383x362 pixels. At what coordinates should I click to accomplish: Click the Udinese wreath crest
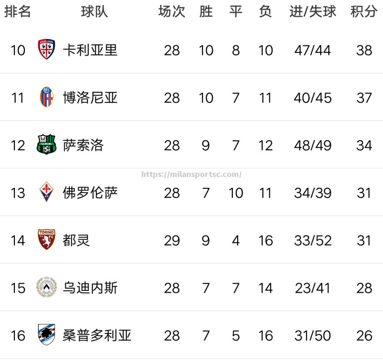[46, 287]
